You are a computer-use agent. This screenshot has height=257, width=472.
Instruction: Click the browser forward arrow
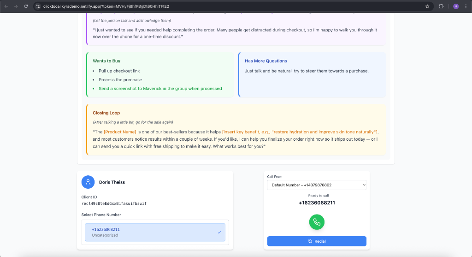pyautogui.click(x=16, y=6)
